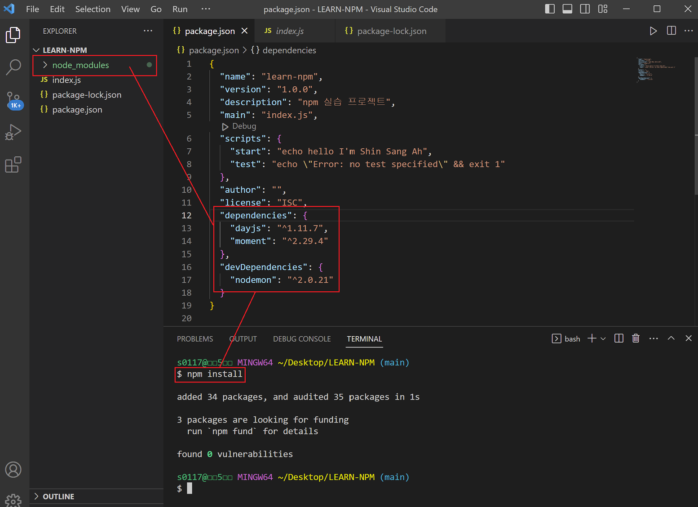Screen dimensions: 698x507
Task: Click the editor minimap preview
Action: click(657, 70)
